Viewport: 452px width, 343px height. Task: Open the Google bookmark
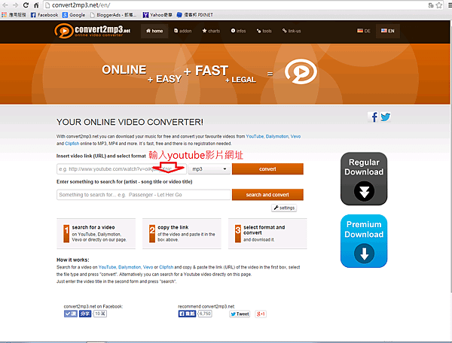click(74, 15)
